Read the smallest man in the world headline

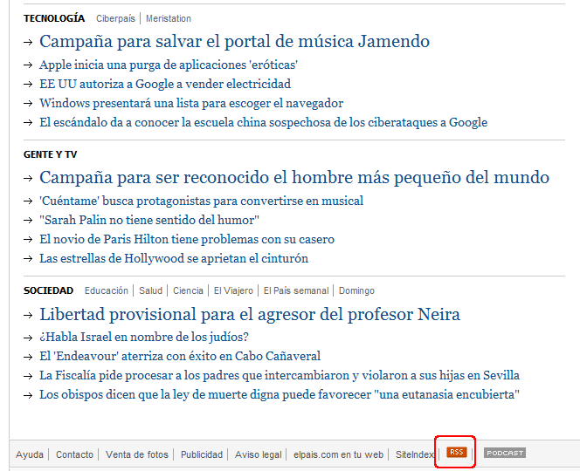pyautogui.click(x=294, y=178)
